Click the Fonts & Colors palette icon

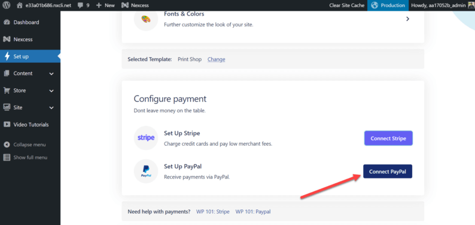click(x=146, y=19)
